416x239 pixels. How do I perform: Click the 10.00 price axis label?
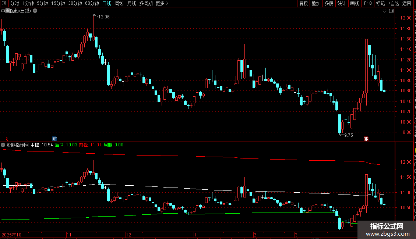(x=406, y=122)
